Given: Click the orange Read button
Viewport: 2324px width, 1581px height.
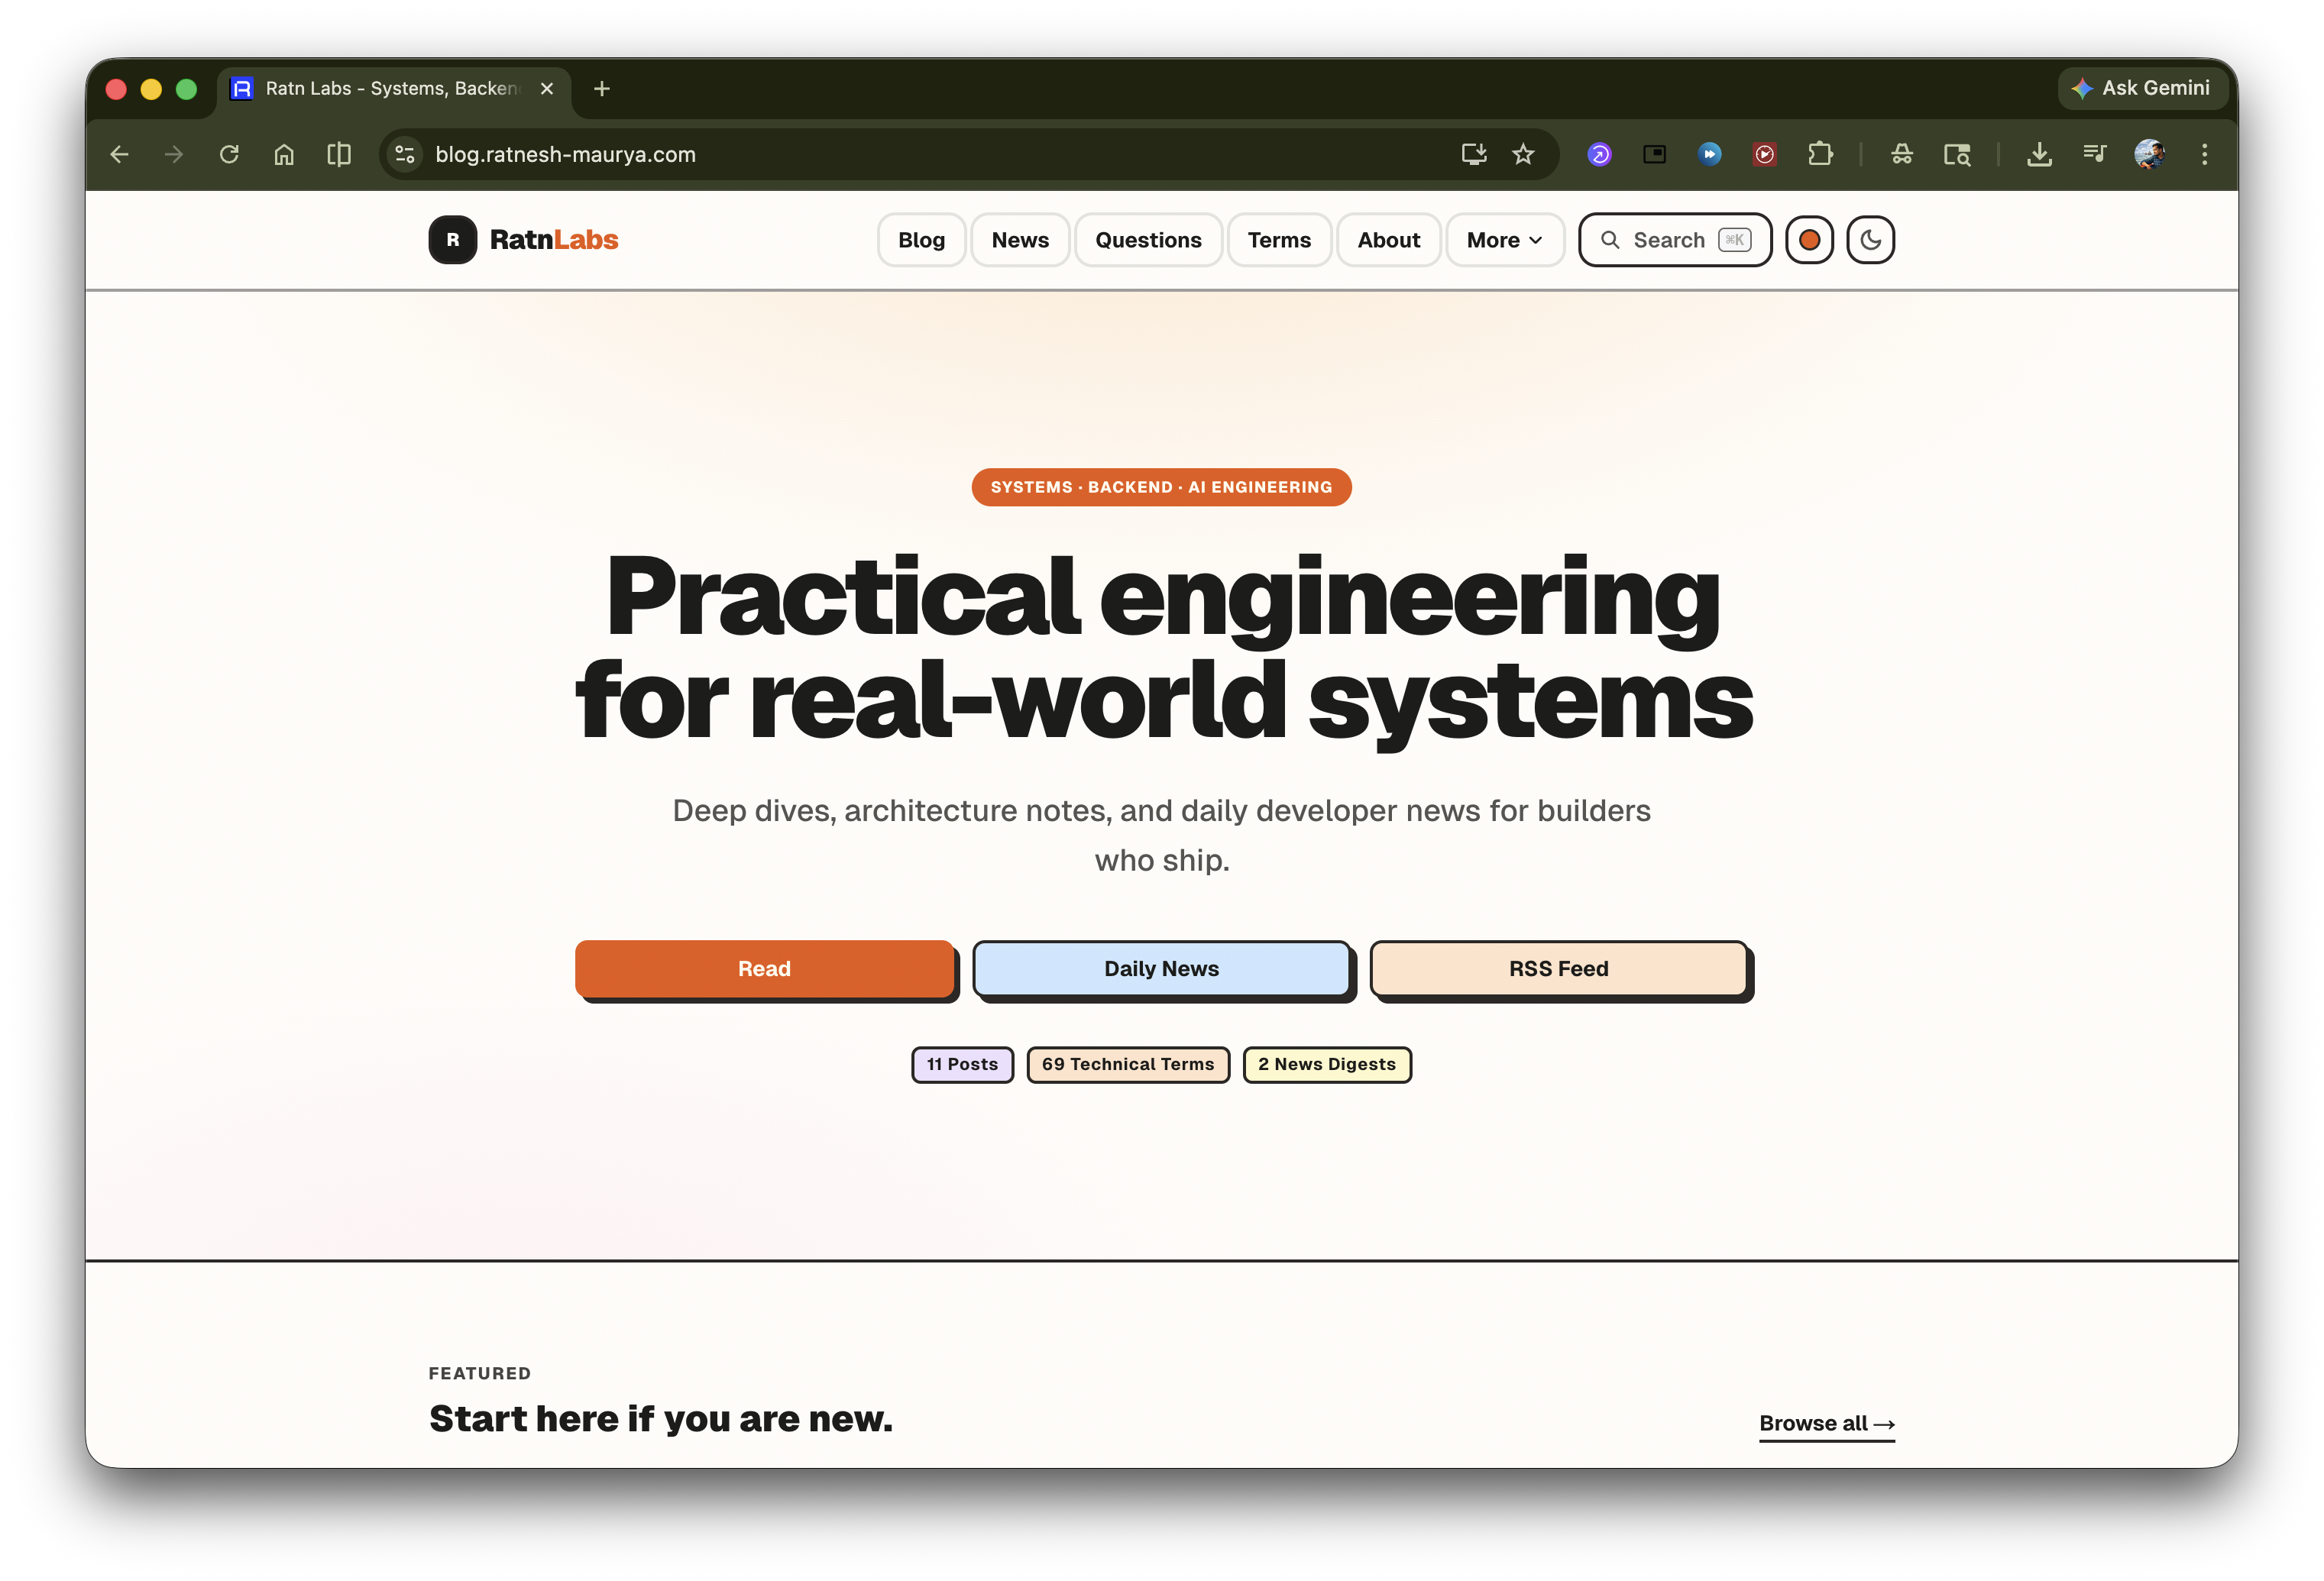Looking at the screenshot, I should (x=764, y=968).
